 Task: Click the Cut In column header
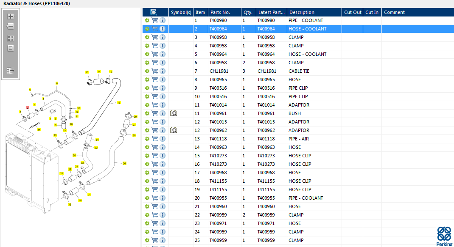coord(372,12)
